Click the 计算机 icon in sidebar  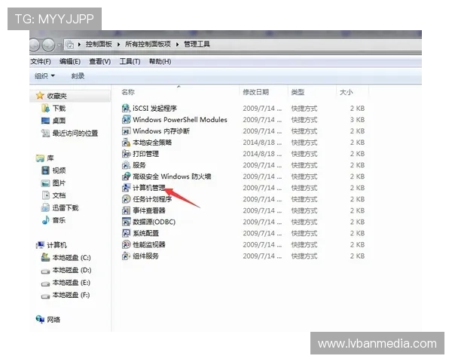pyautogui.click(x=40, y=245)
